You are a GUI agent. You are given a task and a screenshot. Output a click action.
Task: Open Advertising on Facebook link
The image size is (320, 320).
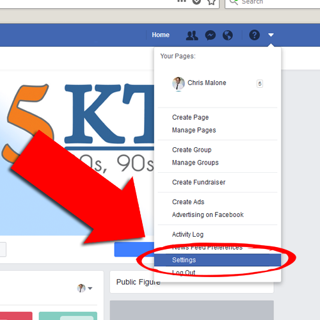tap(207, 214)
